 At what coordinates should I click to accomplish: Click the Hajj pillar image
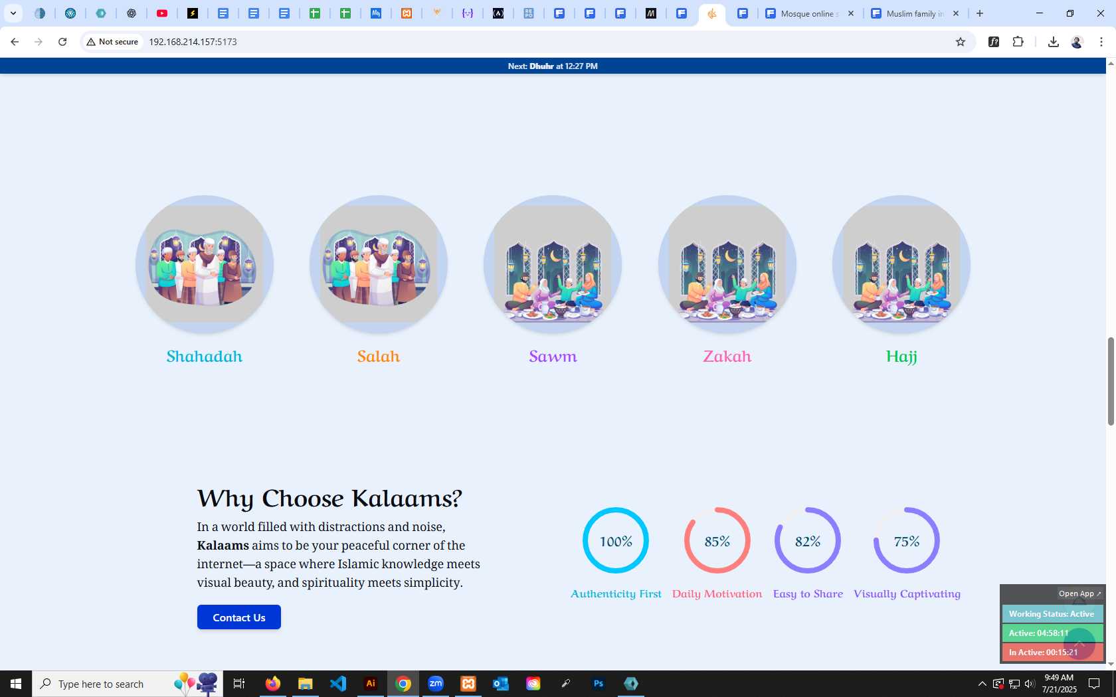pos(901,264)
